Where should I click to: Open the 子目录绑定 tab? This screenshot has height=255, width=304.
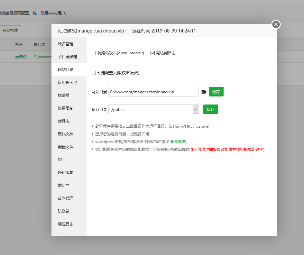click(x=69, y=57)
